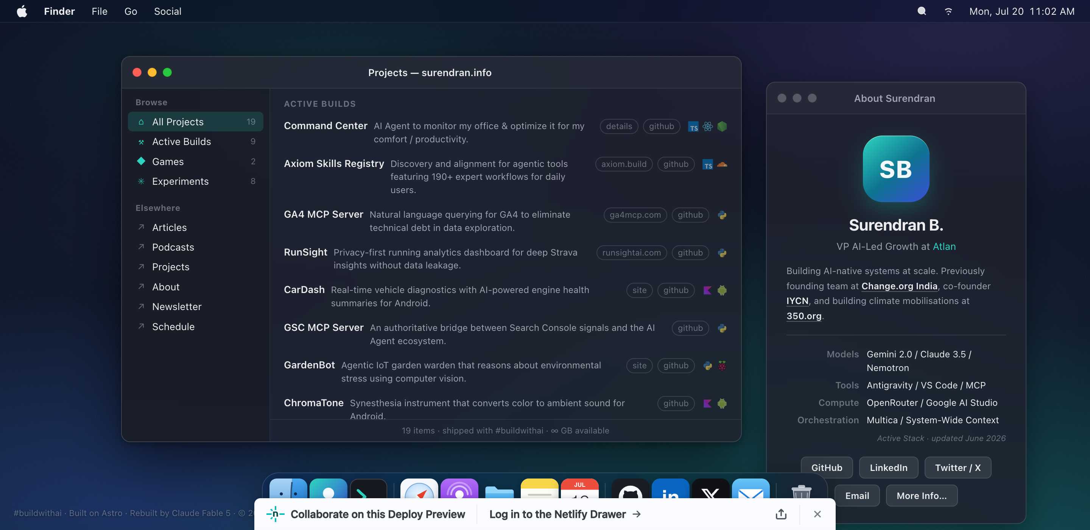Open the File menu
This screenshot has width=1090, height=530.
coord(100,11)
